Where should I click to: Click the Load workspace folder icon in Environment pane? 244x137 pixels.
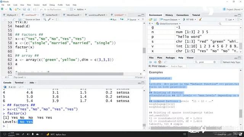[150, 19]
